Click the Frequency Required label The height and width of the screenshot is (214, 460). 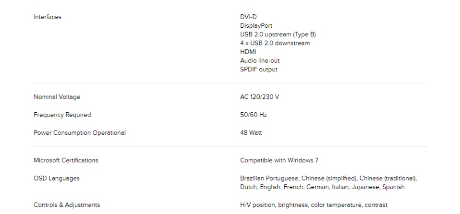click(62, 115)
